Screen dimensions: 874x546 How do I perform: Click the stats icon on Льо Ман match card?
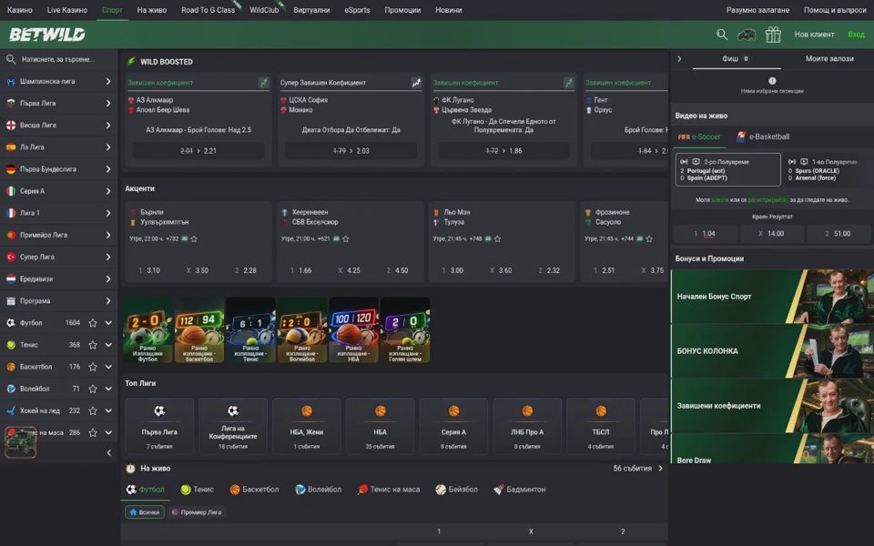488,238
